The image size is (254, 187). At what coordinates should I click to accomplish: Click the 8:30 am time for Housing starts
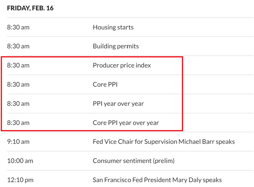[x=18, y=27]
